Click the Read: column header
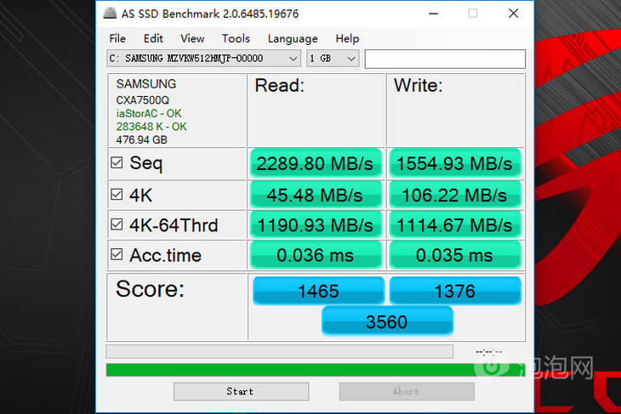621x414 pixels. coord(280,86)
